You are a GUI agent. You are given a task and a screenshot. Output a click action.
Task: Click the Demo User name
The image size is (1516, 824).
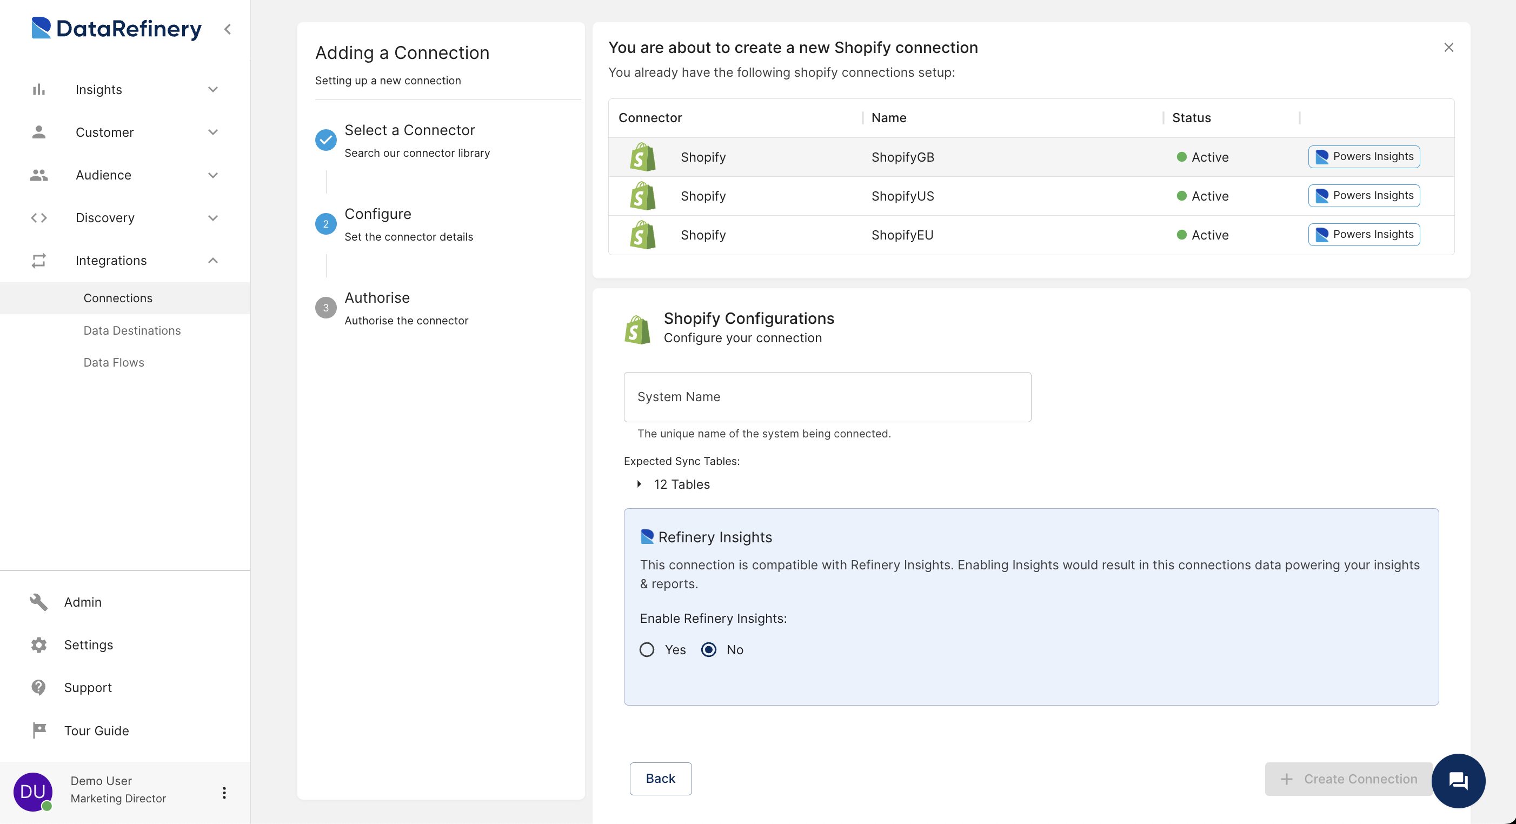101,780
